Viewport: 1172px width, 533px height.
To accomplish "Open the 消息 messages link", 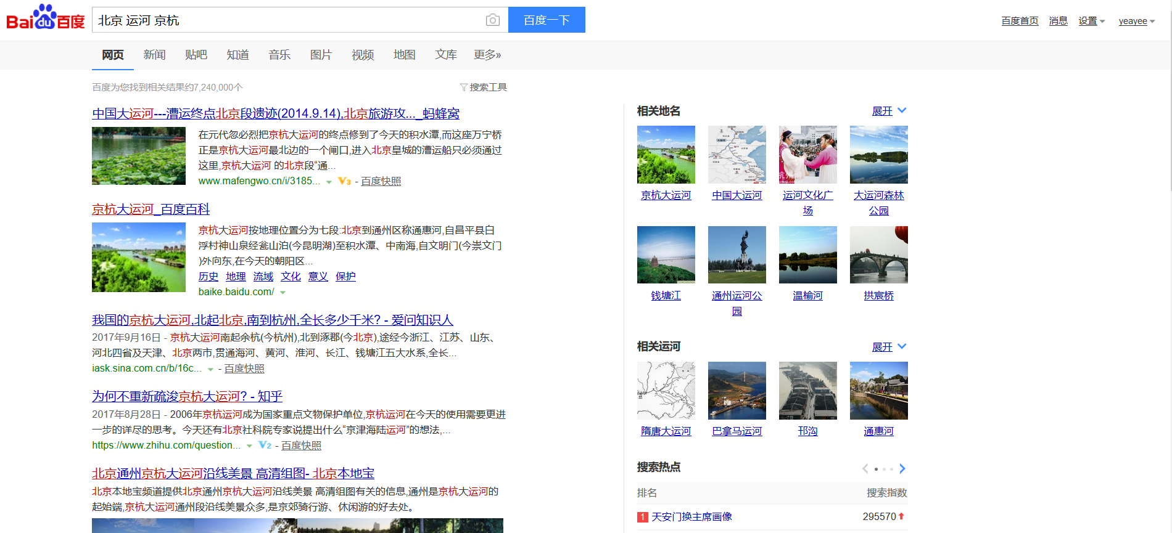I will [1059, 21].
